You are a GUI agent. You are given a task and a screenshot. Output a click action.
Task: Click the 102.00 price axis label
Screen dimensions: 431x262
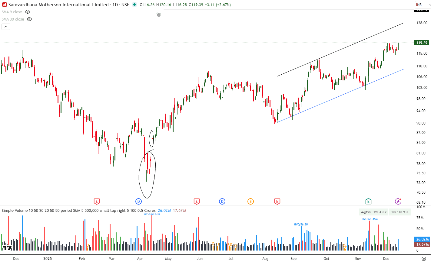point(422,88)
